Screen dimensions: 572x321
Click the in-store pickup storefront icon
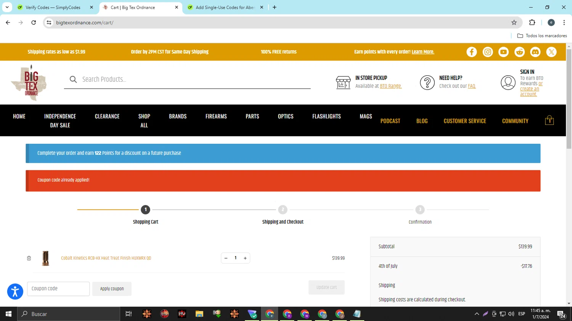343,82
